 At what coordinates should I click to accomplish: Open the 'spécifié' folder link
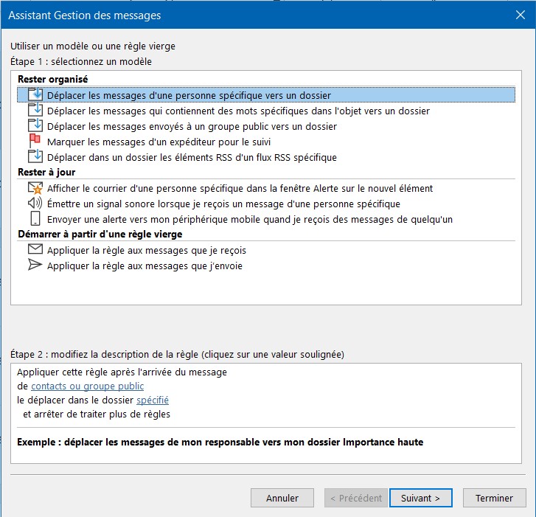(x=153, y=400)
